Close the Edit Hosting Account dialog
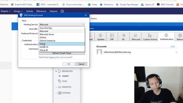 coord(86,15)
